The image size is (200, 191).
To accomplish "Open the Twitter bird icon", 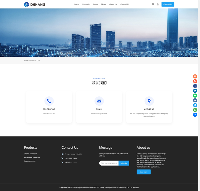I will 195,105.
